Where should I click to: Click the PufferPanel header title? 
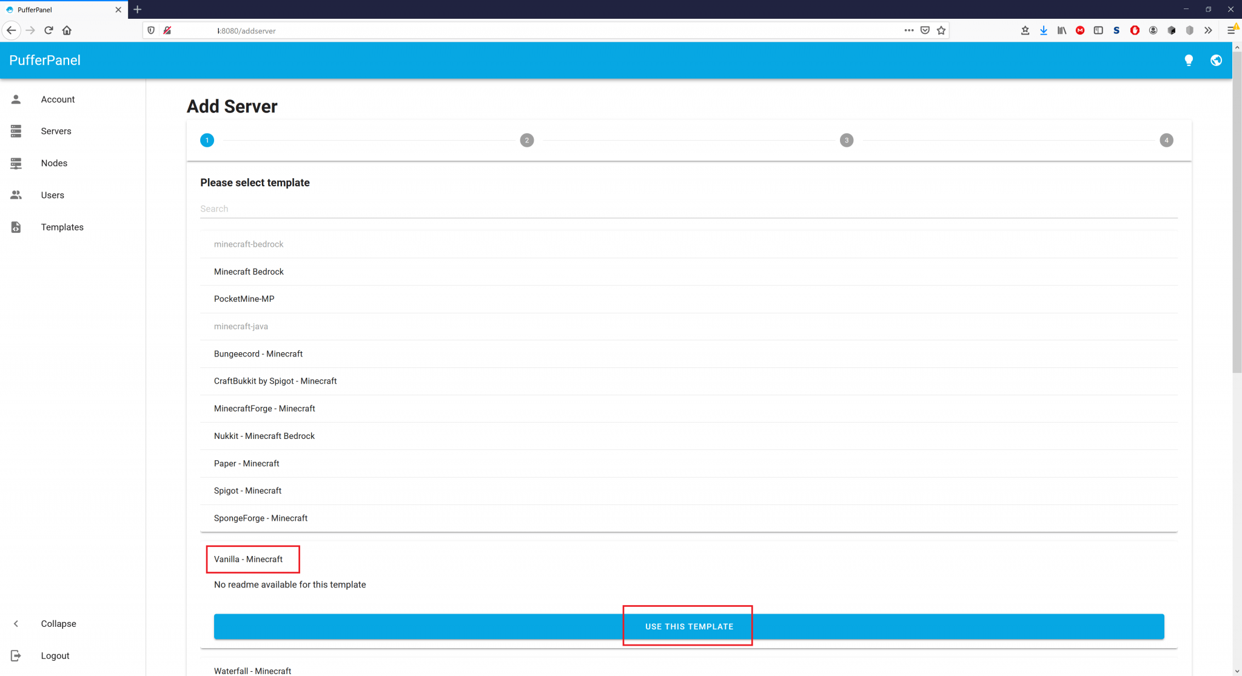[x=45, y=60]
